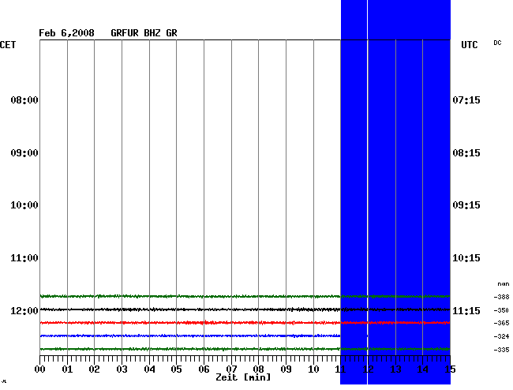Click the 12:00 CET time label
513x390 pixels.
tap(24, 310)
